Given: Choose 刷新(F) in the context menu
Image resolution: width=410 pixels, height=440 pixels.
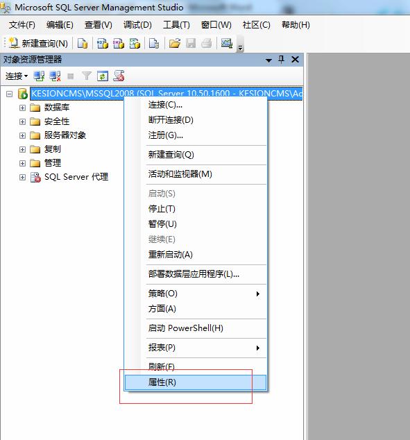Looking at the screenshot, I should pos(196,367).
